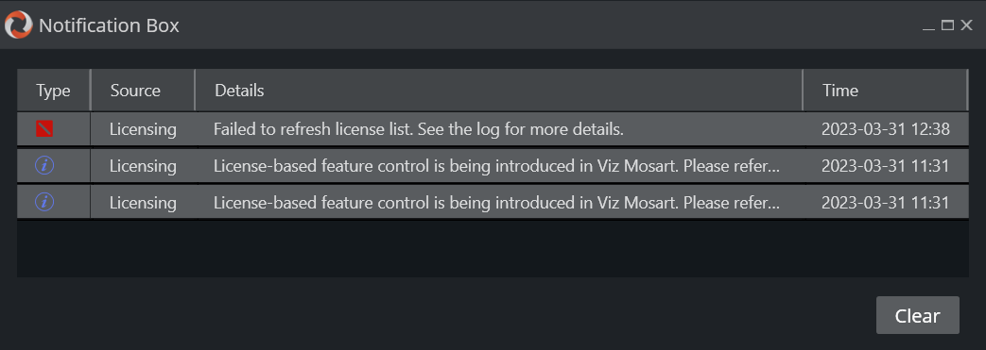This screenshot has width=986, height=350.
Task: Click the empty area below the notifications
Action: [493, 248]
